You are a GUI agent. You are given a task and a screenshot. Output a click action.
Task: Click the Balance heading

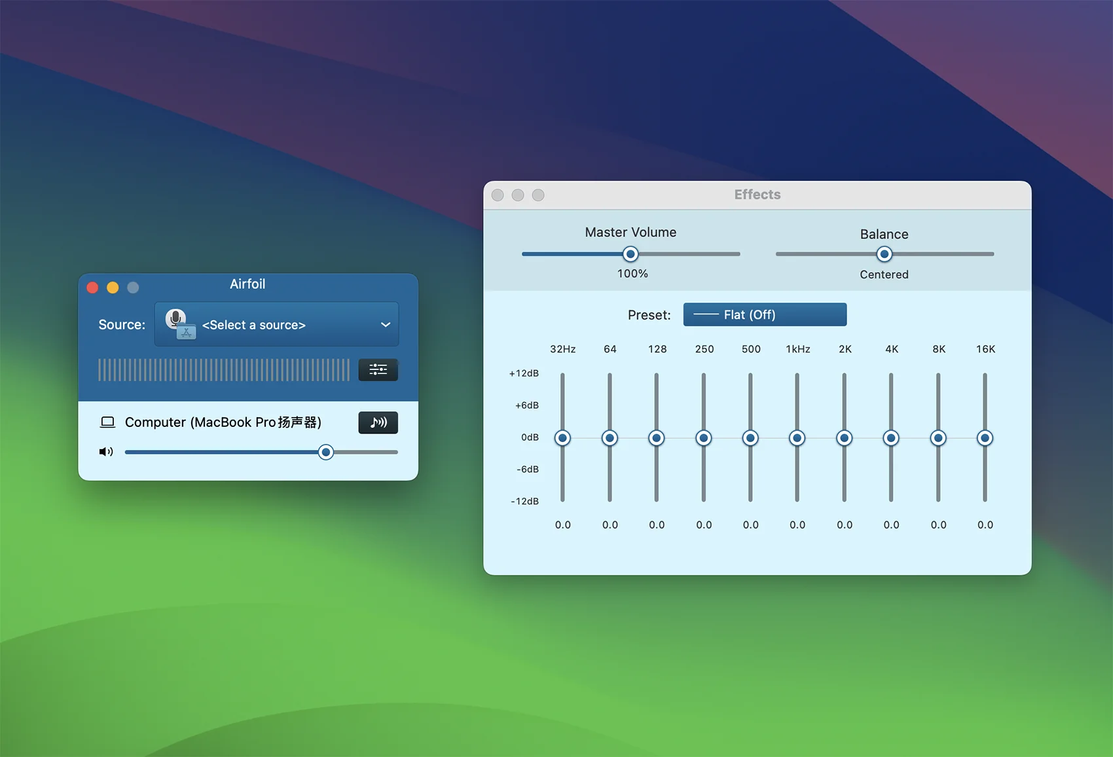(x=884, y=234)
